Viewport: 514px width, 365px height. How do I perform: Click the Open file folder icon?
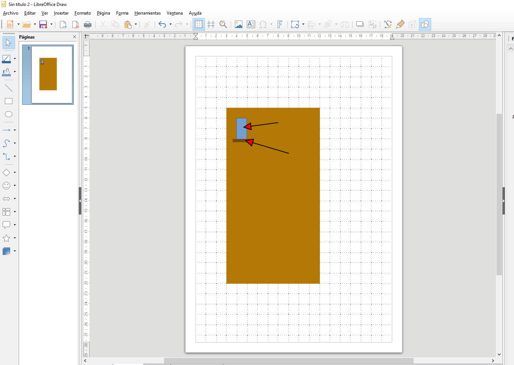pyautogui.click(x=27, y=24)
